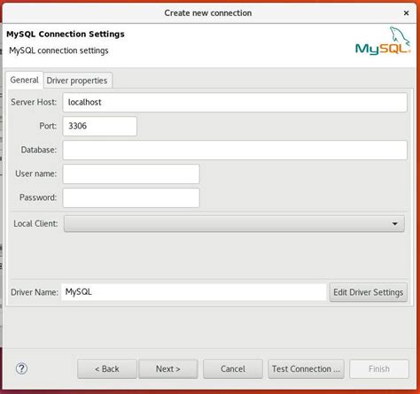Click the Password input field
Viewport: 420px width, 394px height.
131,197
